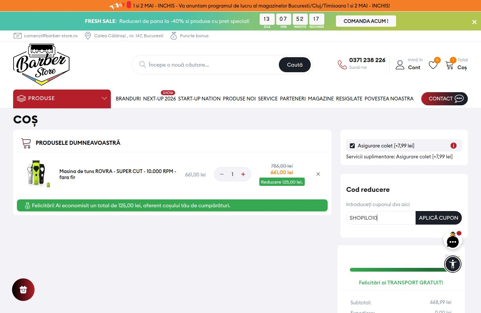Decrease quantity with minus button
Image resolution: width=481 pixels, height=313 pixels.
click(222, 174)
